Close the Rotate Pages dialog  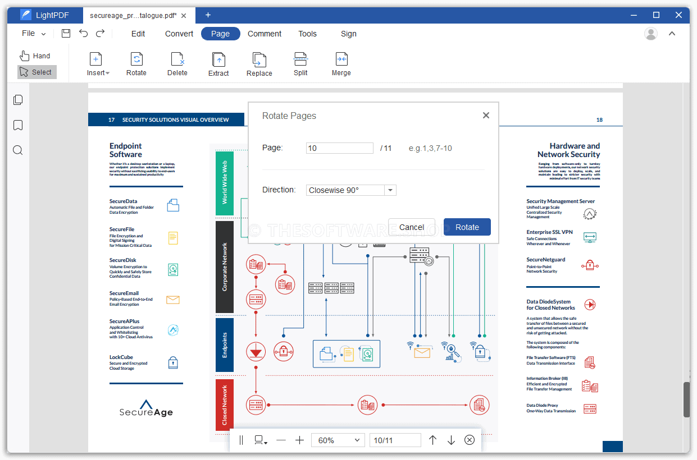[486, 116]
